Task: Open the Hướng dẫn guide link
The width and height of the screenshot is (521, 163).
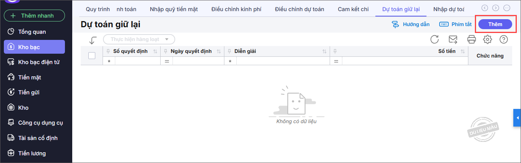Action: point(411,24)
